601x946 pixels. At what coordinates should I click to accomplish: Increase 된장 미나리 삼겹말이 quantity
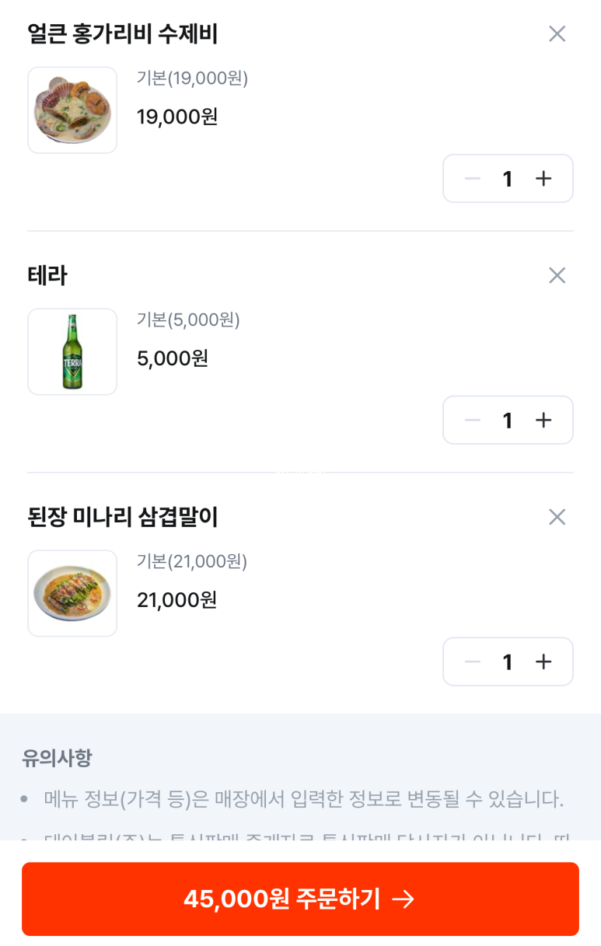[543, 662]
